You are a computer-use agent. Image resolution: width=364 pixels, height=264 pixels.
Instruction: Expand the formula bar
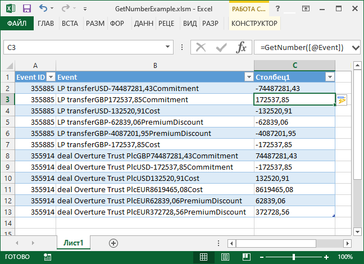click(356, 48)
